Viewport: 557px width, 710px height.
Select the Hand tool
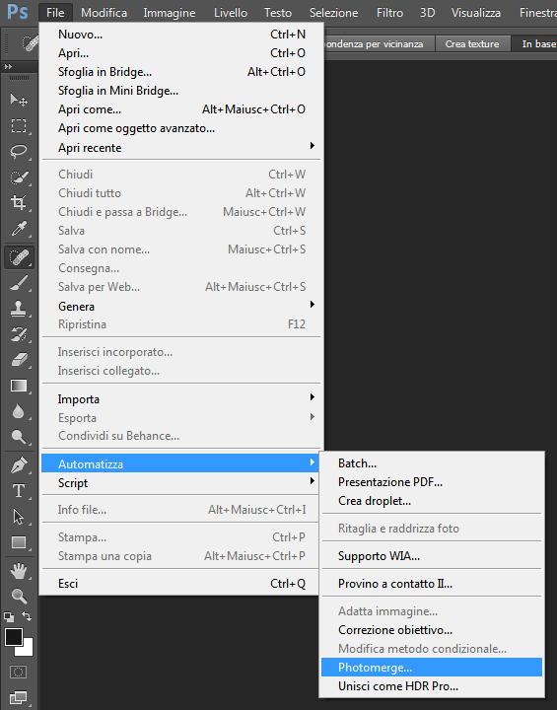(x=19, y=571)
